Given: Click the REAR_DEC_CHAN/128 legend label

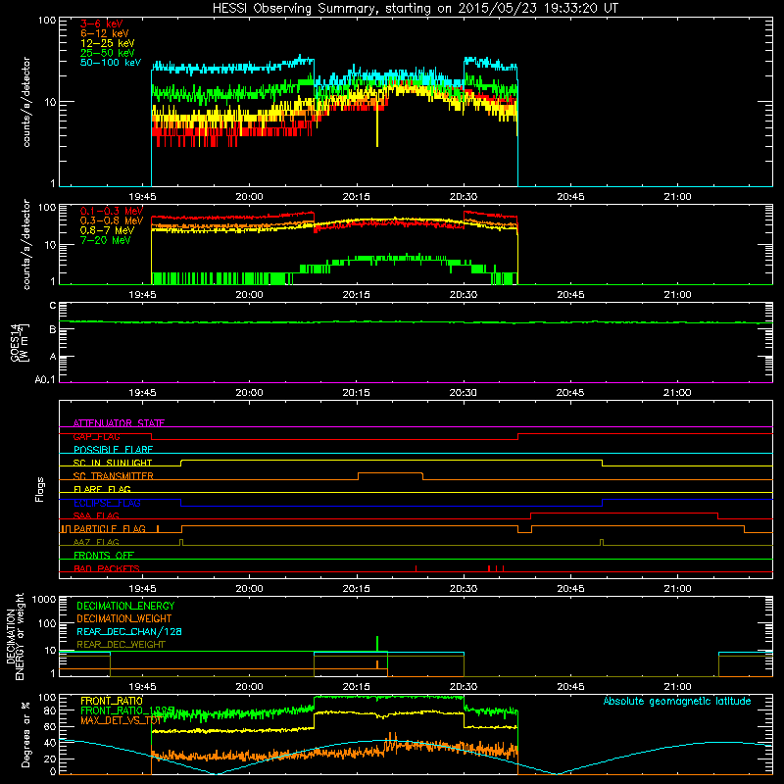Looking at the screenshot, I should point(129,632).
